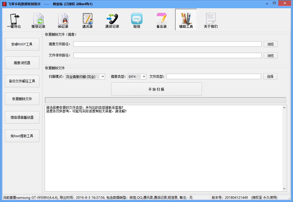Launch the 微信语音播放器 voice player
The width and height of the screenshot is (293, 202).
coord(22,117)
